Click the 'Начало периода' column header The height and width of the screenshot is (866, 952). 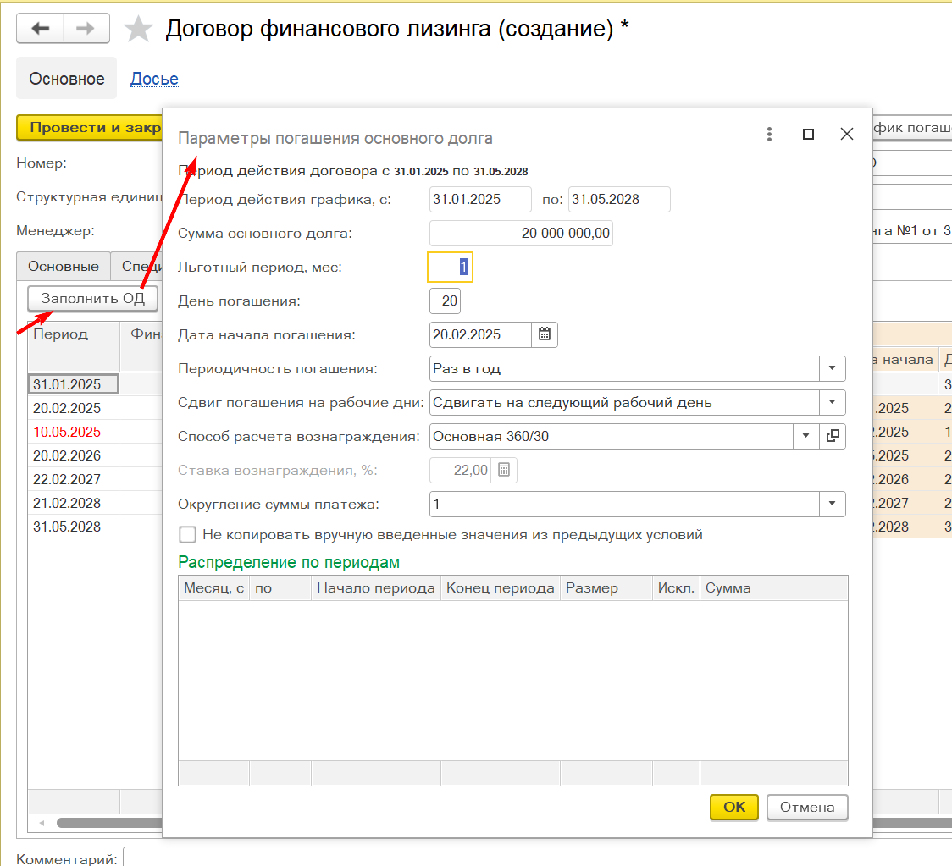click(376, 588)
